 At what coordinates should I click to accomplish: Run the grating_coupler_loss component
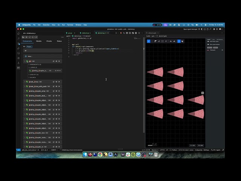pos(59,133)
